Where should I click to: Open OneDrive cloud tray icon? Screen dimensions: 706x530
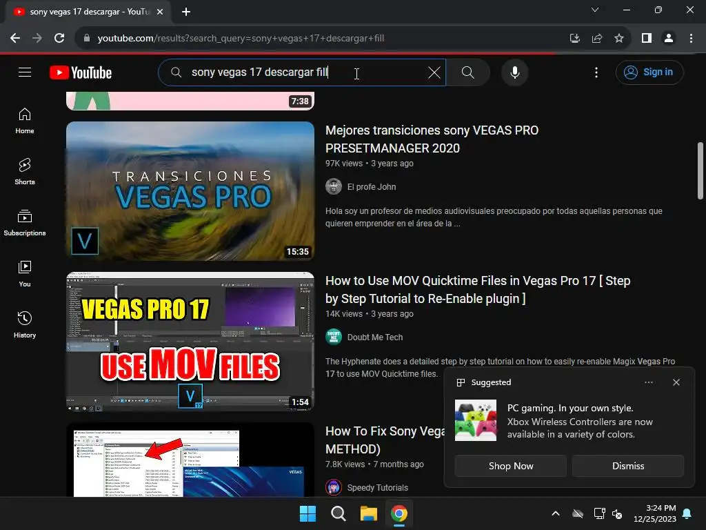tap(578, 513)
